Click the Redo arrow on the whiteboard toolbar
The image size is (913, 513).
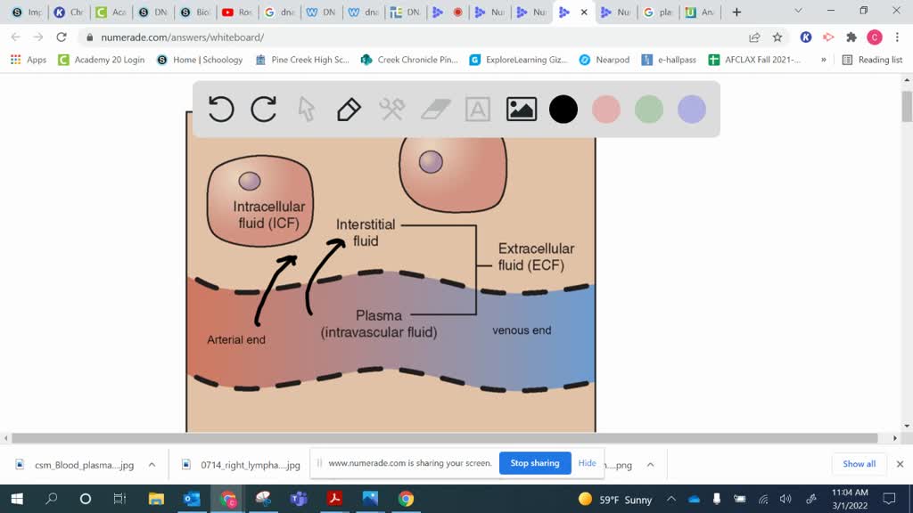tap(264, 109)
